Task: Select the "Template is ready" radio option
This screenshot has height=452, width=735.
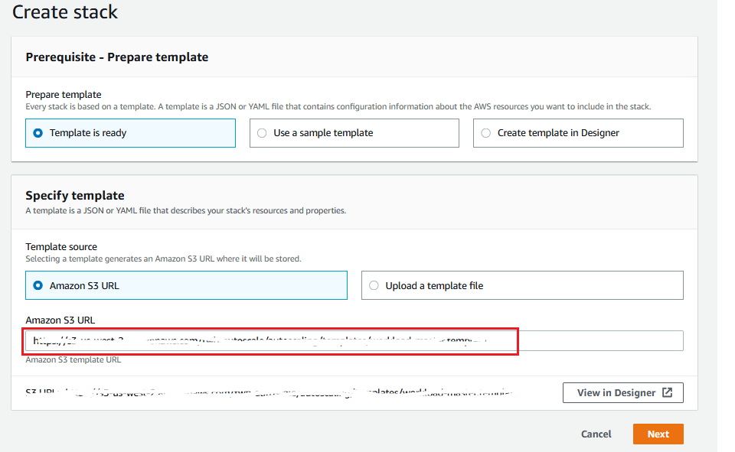Action: [x=38, y=133]
